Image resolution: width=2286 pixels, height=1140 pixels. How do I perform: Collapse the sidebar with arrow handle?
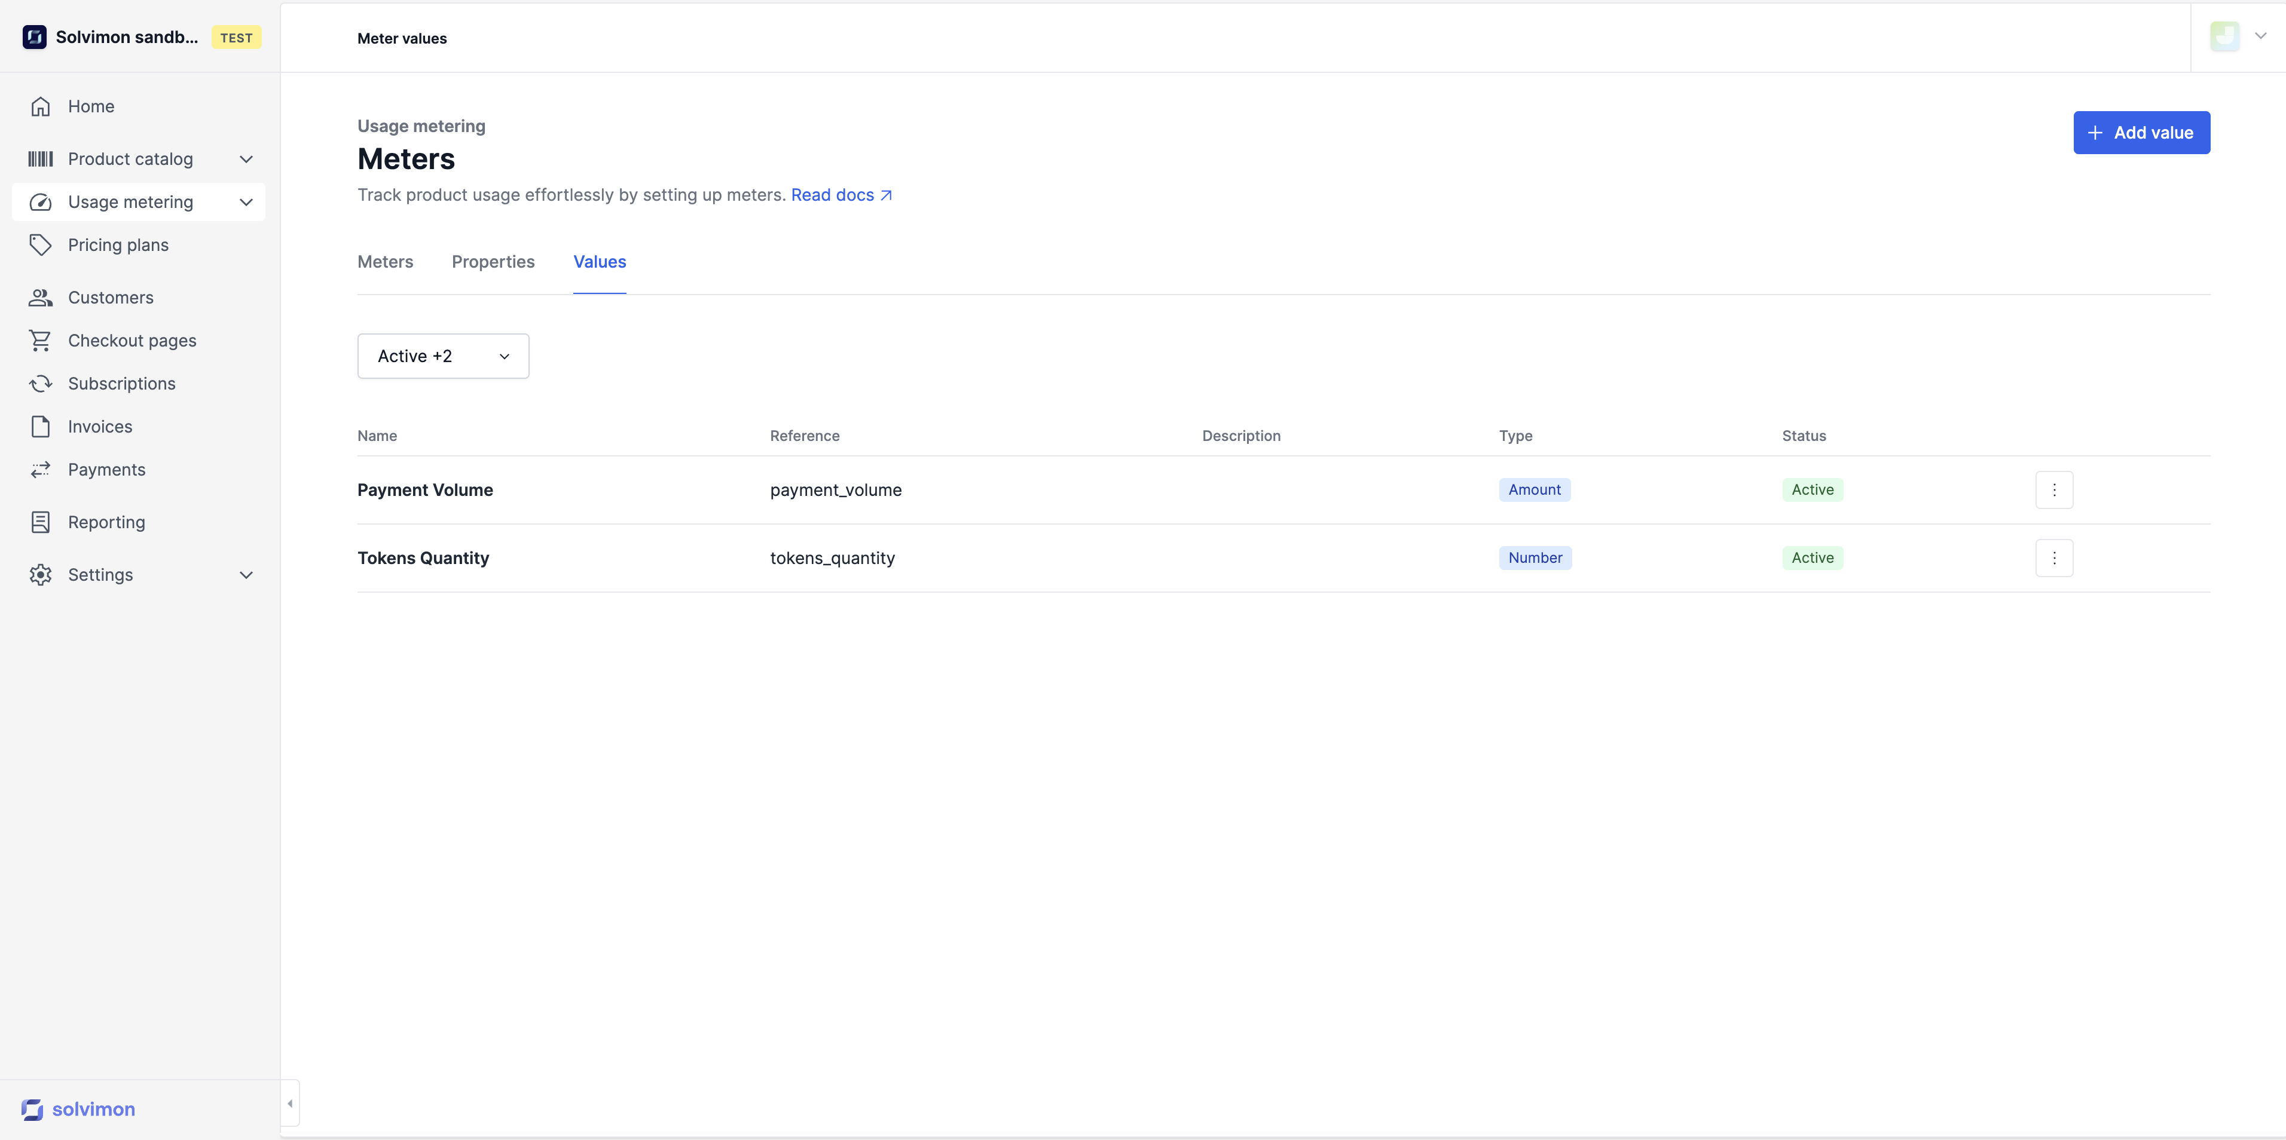290,1104
